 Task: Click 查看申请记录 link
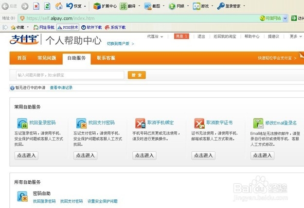[x=61, y=87]
